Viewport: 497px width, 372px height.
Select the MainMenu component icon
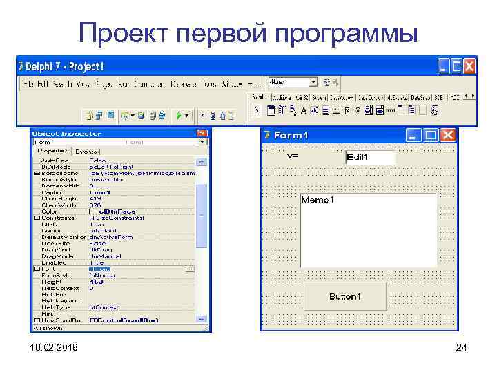tap(282, 110)
